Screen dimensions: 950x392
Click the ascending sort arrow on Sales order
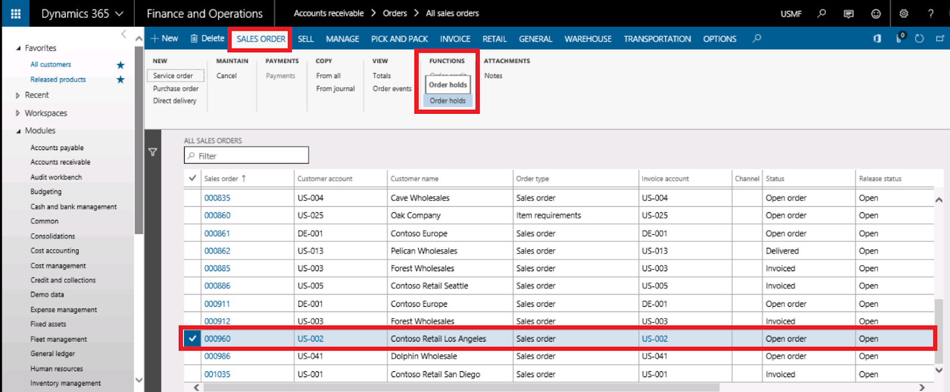243,179
